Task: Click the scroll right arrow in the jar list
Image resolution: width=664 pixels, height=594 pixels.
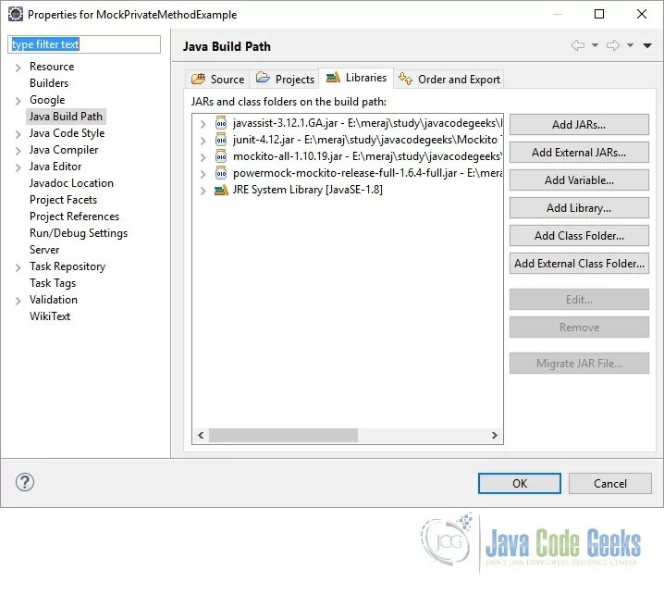Action: pos(494,435)
